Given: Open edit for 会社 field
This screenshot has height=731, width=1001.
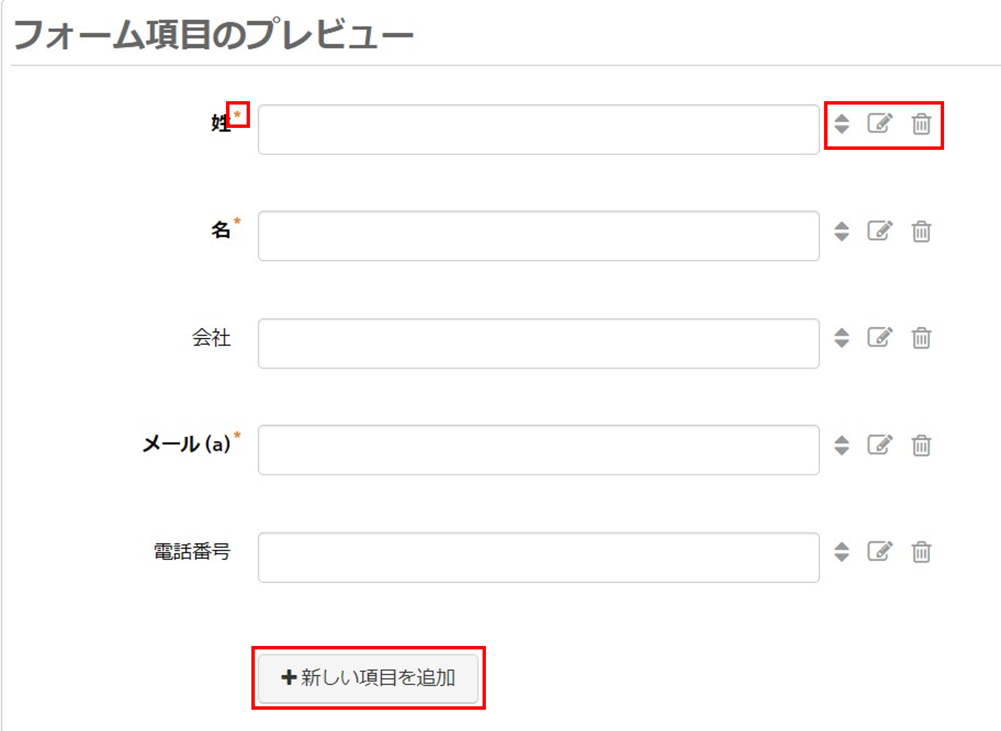Looking at the screenshot, I should tap(880, 337).
